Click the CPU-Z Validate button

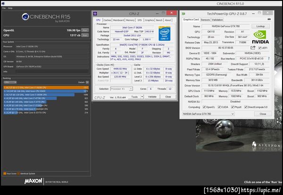coord(152,97)
